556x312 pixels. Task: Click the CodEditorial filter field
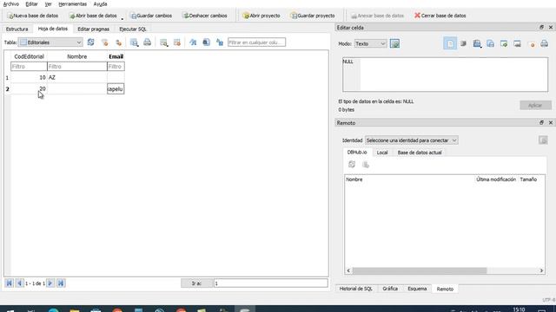coord(29,67)
